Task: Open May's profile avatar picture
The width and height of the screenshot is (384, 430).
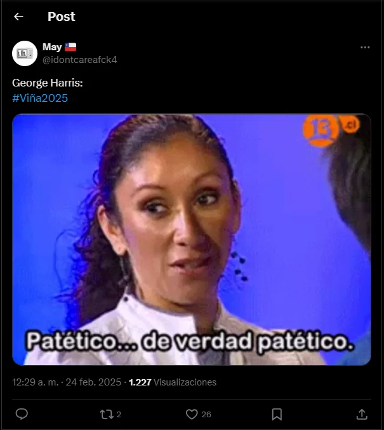Action: coord(25,53)
